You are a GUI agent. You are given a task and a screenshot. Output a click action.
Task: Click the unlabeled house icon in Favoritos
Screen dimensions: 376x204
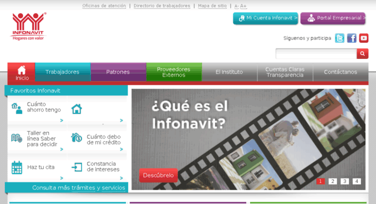pyautogui.click(x=77, y=109)
